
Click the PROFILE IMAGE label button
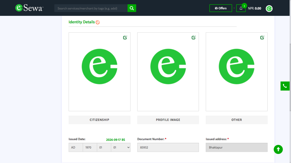168,120
